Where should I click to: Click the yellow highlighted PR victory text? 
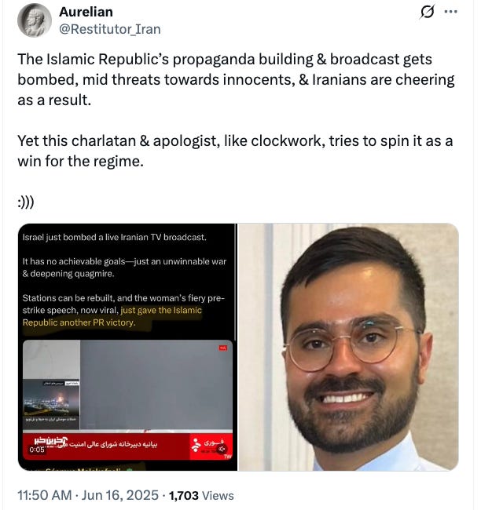(x=112, y=316)
